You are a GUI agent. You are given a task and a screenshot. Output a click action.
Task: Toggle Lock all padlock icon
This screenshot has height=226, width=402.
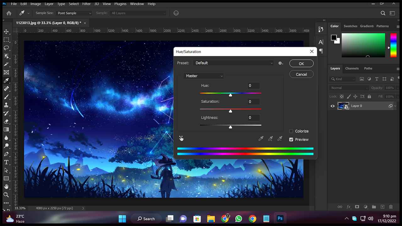369,96
